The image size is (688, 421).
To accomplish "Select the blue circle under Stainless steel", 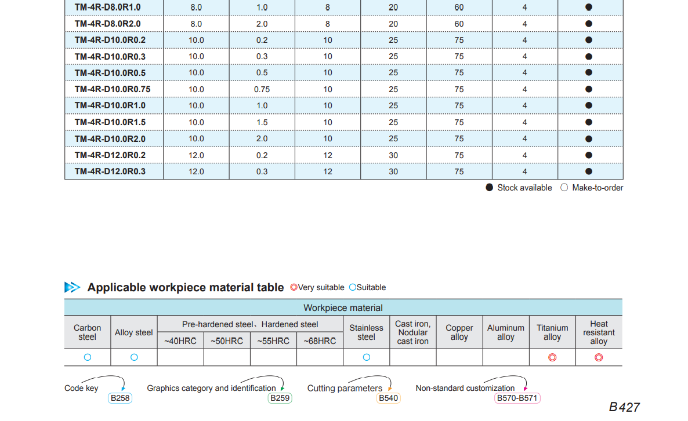I will tap(366, 357).
